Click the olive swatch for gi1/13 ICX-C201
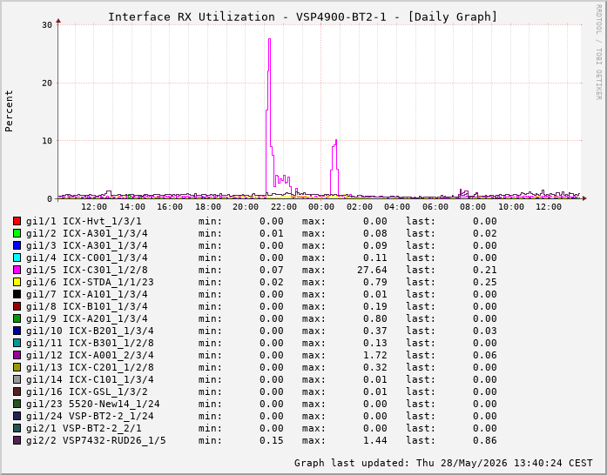The width and height of the screenshot is (607, 475). coord(17,367)
